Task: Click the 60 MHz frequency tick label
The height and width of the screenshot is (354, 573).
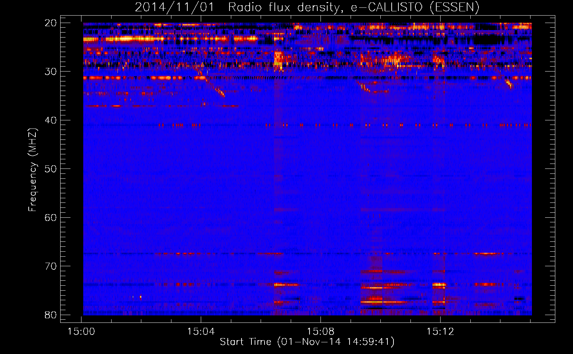Action: click(51, 217)
